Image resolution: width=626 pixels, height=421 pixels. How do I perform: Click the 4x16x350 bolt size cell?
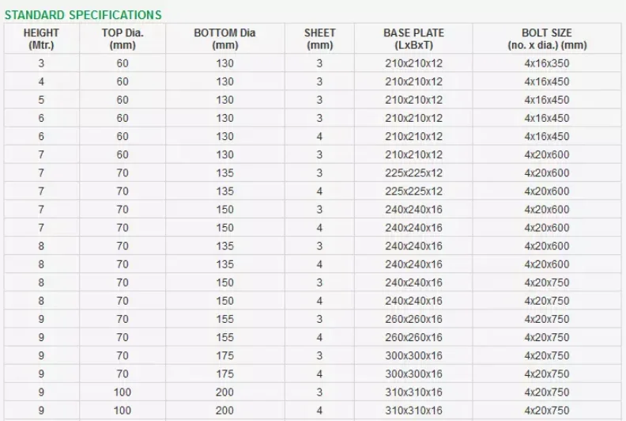point(547,63)
